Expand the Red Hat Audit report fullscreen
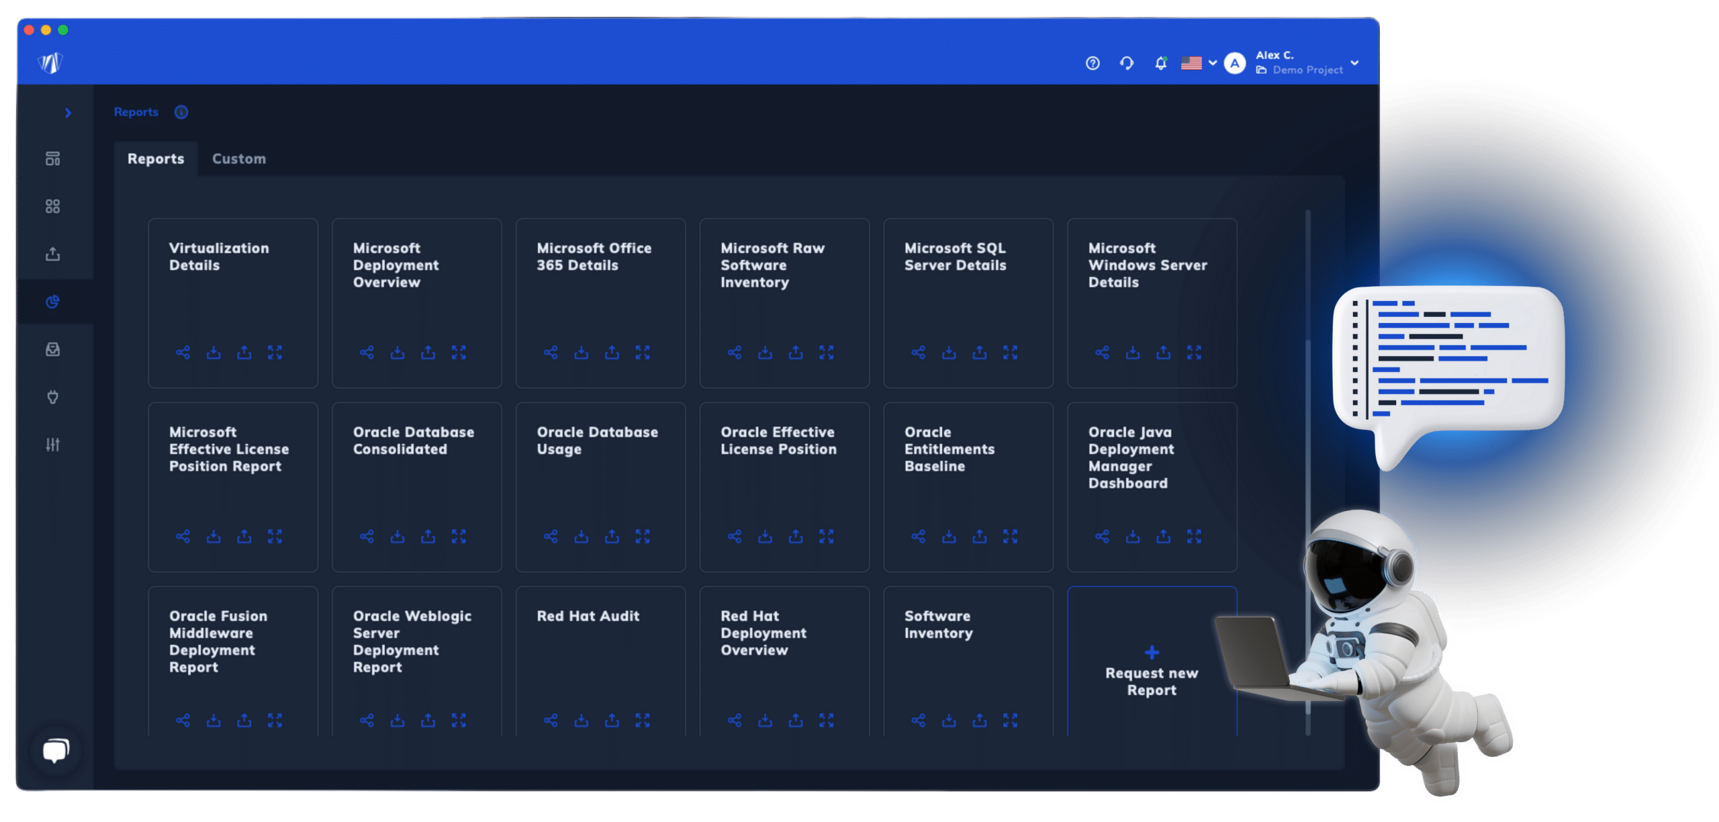 coord(643,721)
